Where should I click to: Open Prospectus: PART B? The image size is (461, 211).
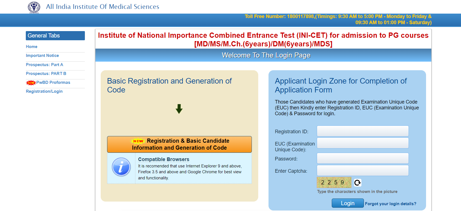[x=46, y=74]
